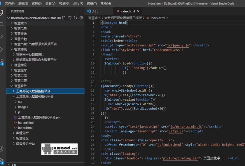245x166 pixels.
Task: Click the 资源管理器 panel title
Action: click(x=17, y=11)
